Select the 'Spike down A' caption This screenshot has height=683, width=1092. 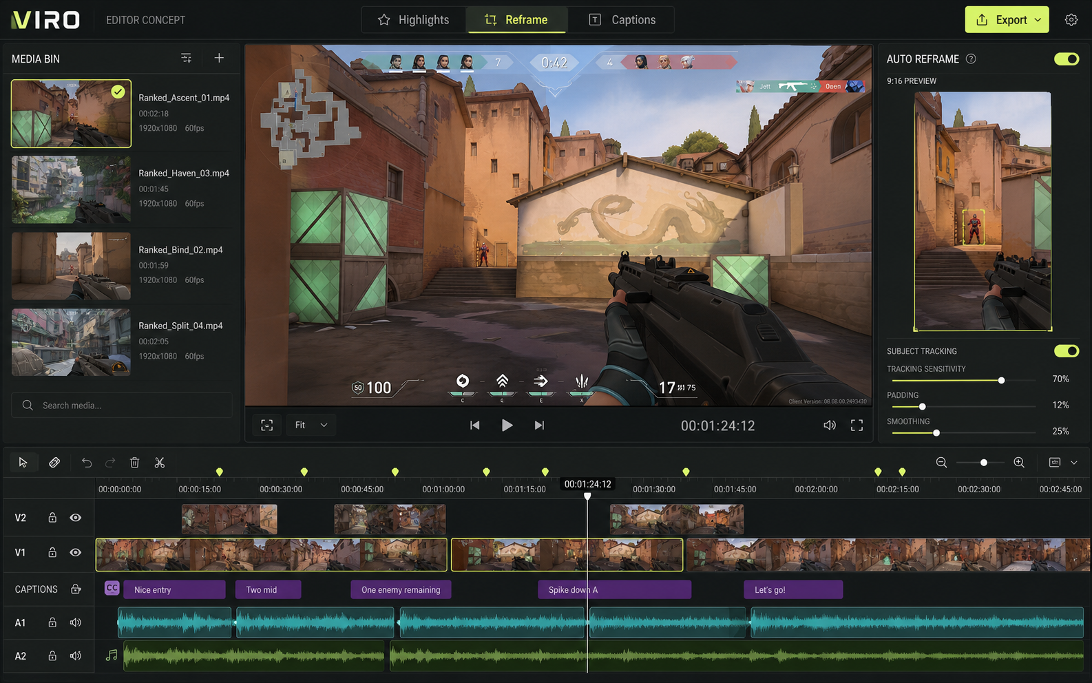(x=614, y=589)
